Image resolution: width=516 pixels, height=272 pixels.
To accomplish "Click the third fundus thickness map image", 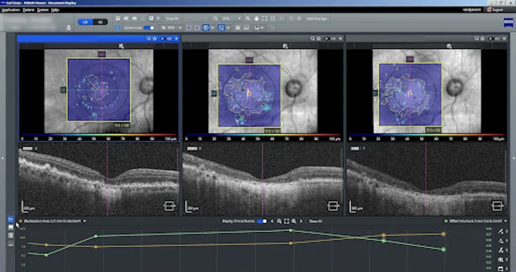I will (410, 95).
